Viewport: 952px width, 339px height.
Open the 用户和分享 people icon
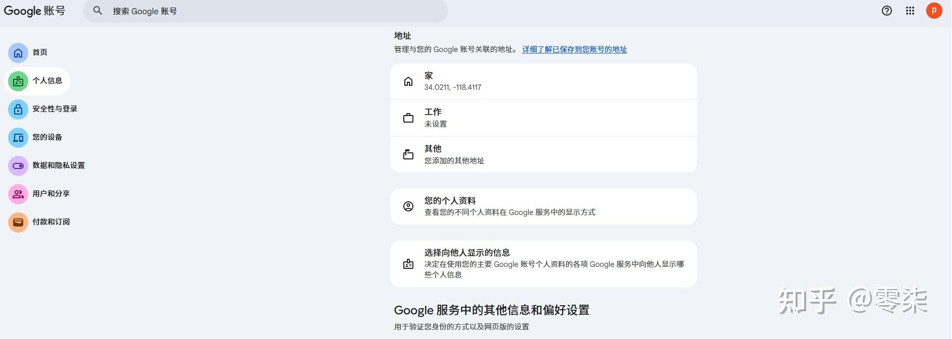coord(18,194)
